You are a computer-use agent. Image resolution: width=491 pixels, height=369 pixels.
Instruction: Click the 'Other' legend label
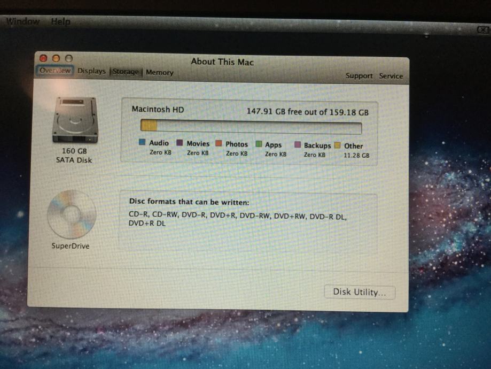point(354,146)
